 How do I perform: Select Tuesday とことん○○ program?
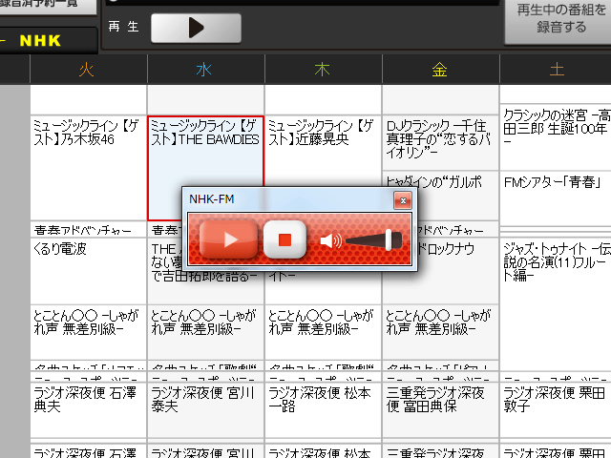coord(89,332)
